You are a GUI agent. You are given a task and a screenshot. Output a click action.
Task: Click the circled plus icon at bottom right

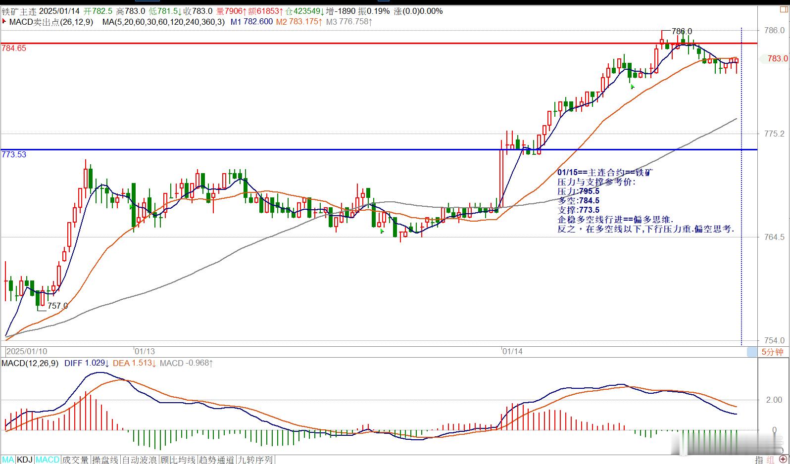(783, 460)
